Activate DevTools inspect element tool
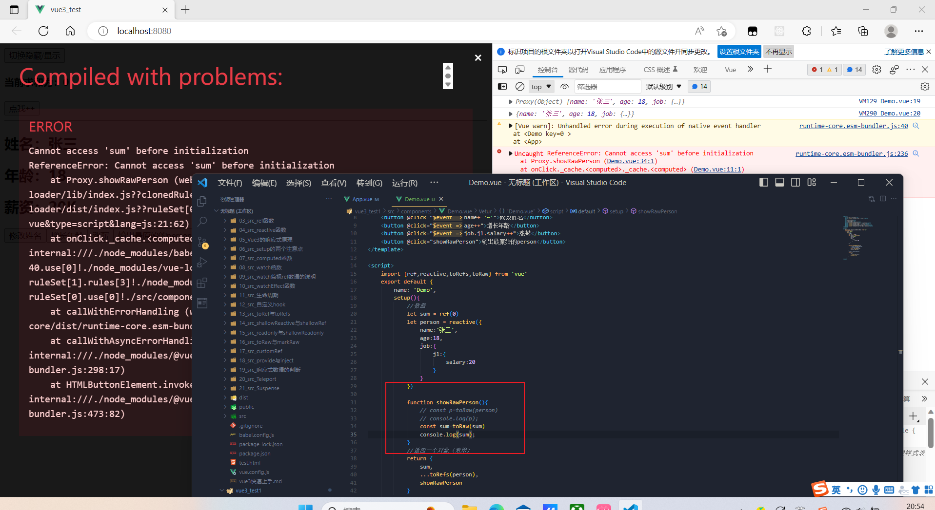 [502, 70]
